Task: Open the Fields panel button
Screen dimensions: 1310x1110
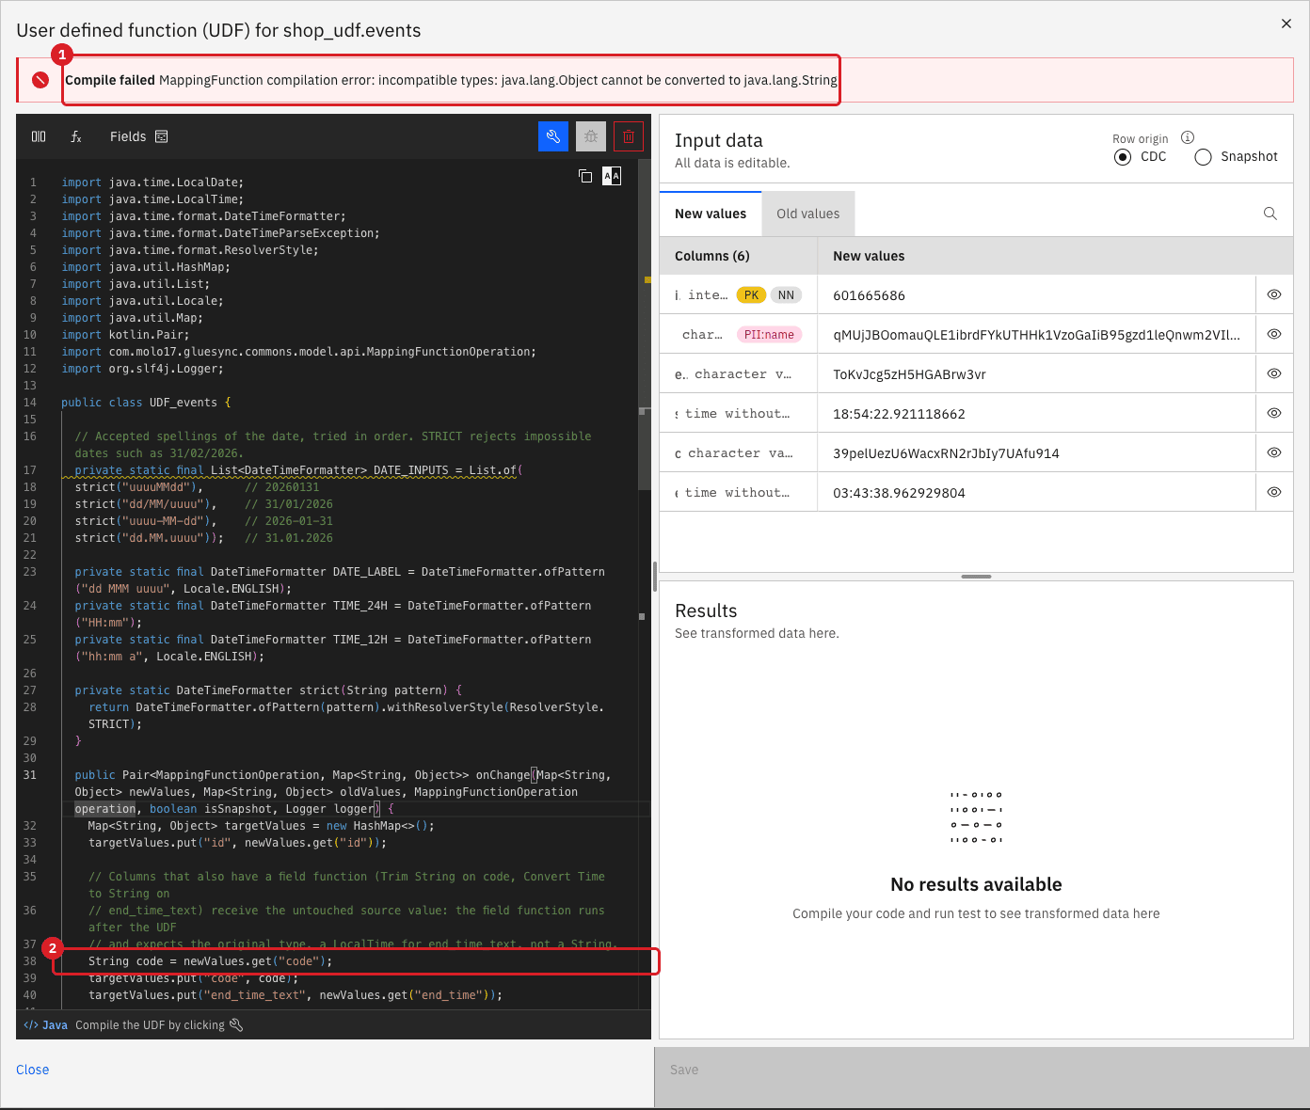Action: pyautogui.click(x=138, y=136)
